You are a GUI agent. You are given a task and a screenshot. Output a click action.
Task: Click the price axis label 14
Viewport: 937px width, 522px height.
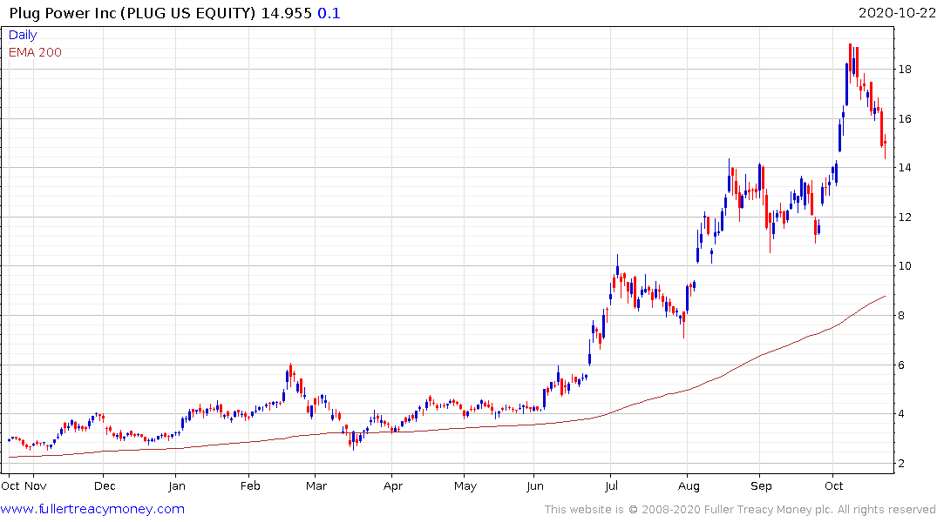click(905, 168)
